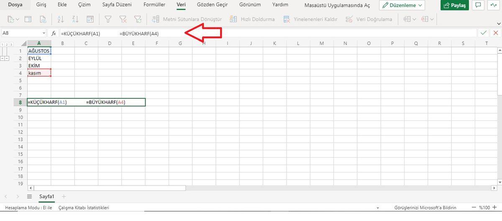This screenshot has width=502, height=221.
Task: Switch to the Sayfa Düzeni tab
Action: [x=117, y=5]
